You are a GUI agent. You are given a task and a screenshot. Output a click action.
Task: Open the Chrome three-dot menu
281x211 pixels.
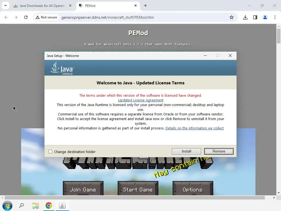pos(275,17)
